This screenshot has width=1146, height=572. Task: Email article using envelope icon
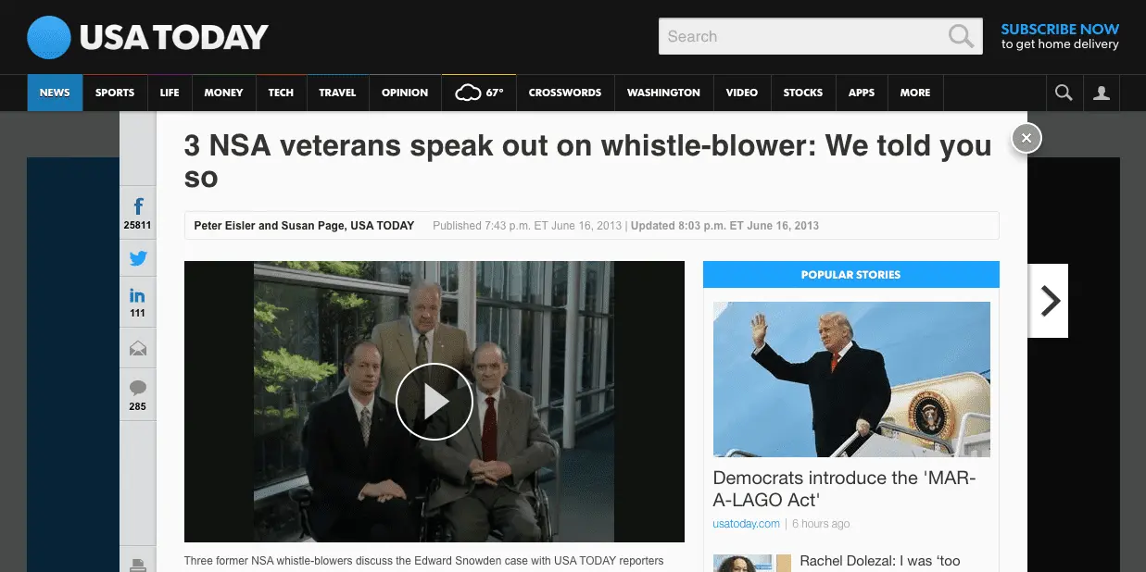[x=138, y=348]
